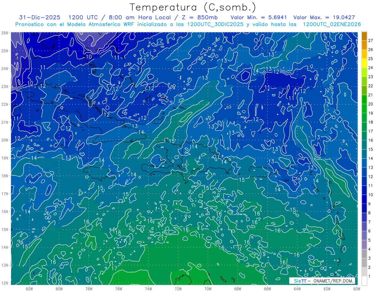The image size is (379, 293).
Task: Click the "27" label on the color scale
Action: pyautogui.click(x=371, y=40)
